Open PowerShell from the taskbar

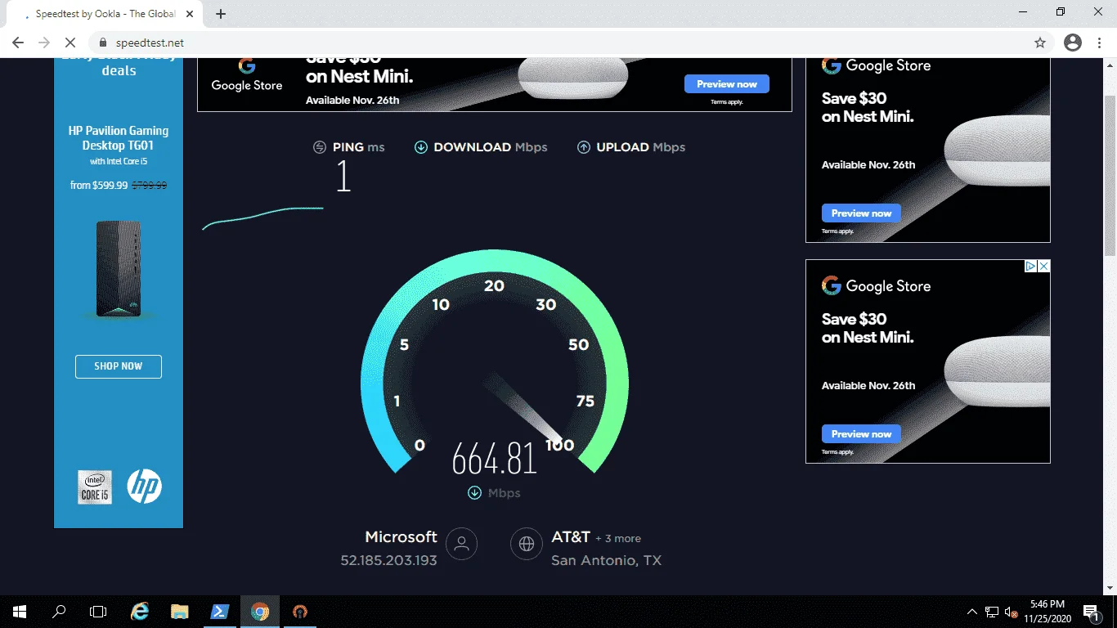tap(220, 612)
